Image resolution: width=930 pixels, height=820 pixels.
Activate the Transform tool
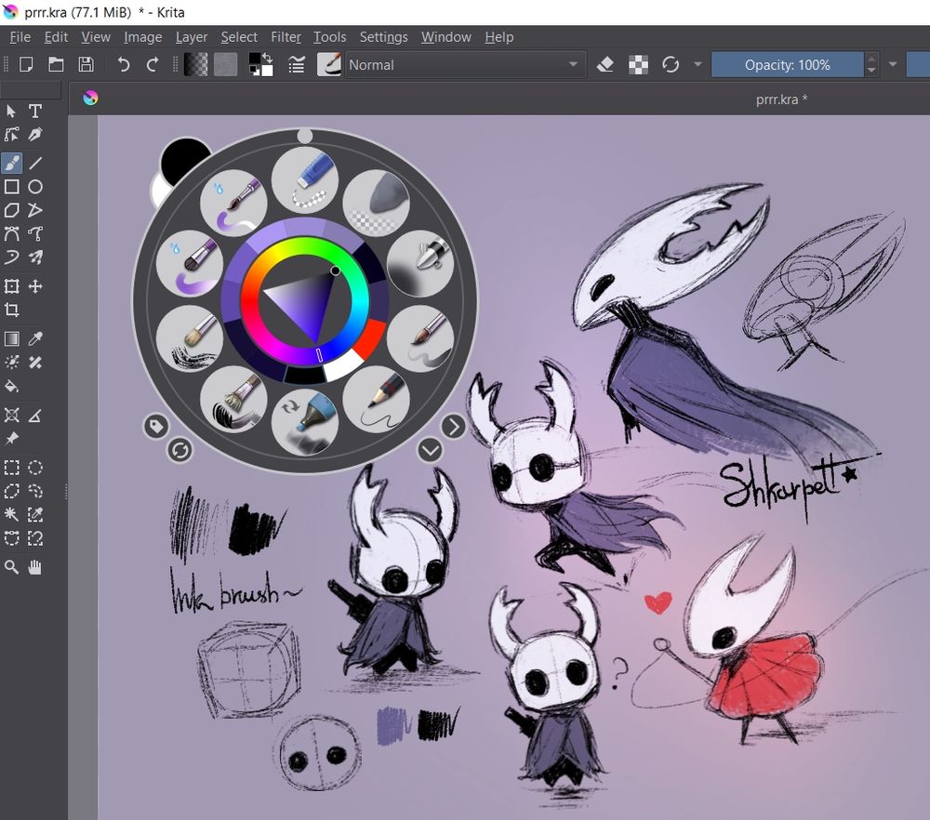coord(11,286)
